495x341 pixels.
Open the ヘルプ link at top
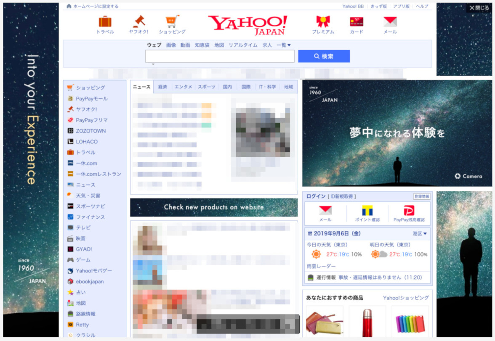[422, 6]
